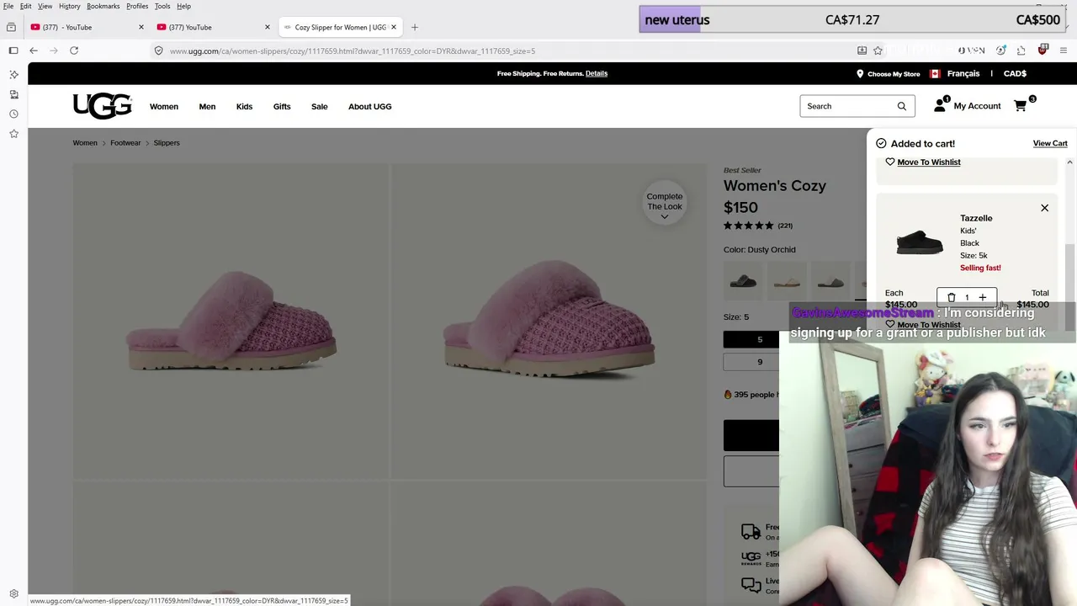Image resolution: width=1077 pixels, height=606 pixels.
Task: Open the browser hamburger menu
Action: tap(1064, 50)
